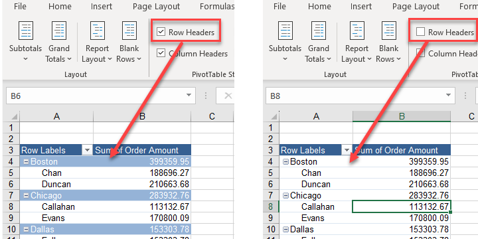Image resolution: width=478 pixels, height=239 pixels.
Task: Collapse Dallas group in left pivot
Action: (27, 229)
